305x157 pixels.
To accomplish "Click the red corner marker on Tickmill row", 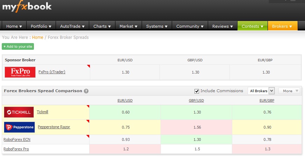I will [x=88, y=106].
